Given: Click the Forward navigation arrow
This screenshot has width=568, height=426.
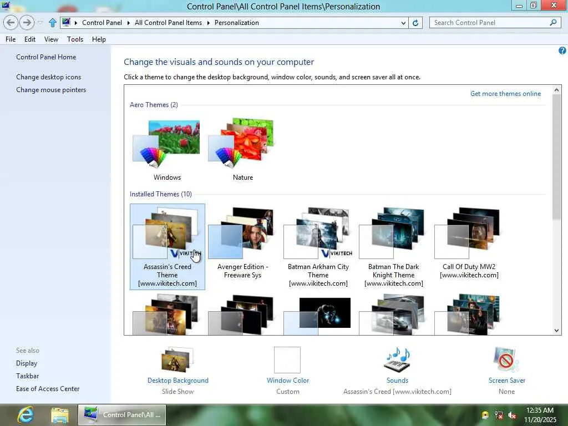Looking at the screenshot, I should (x=27, y=23).
